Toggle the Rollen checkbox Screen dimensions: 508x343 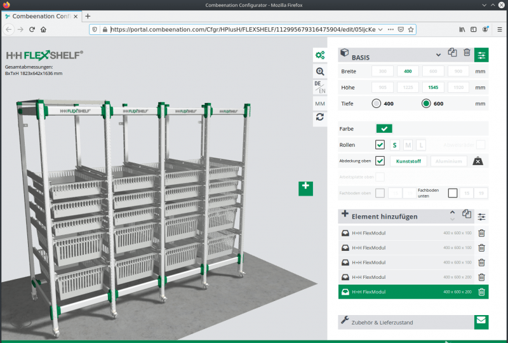tap(380, 145)
